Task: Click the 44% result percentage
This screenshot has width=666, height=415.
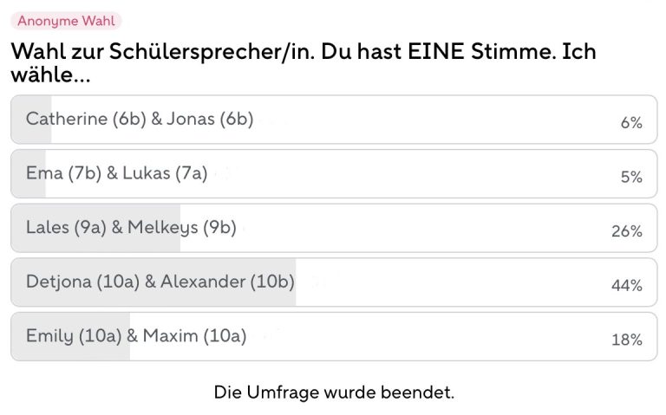Action: coord(626,286)
